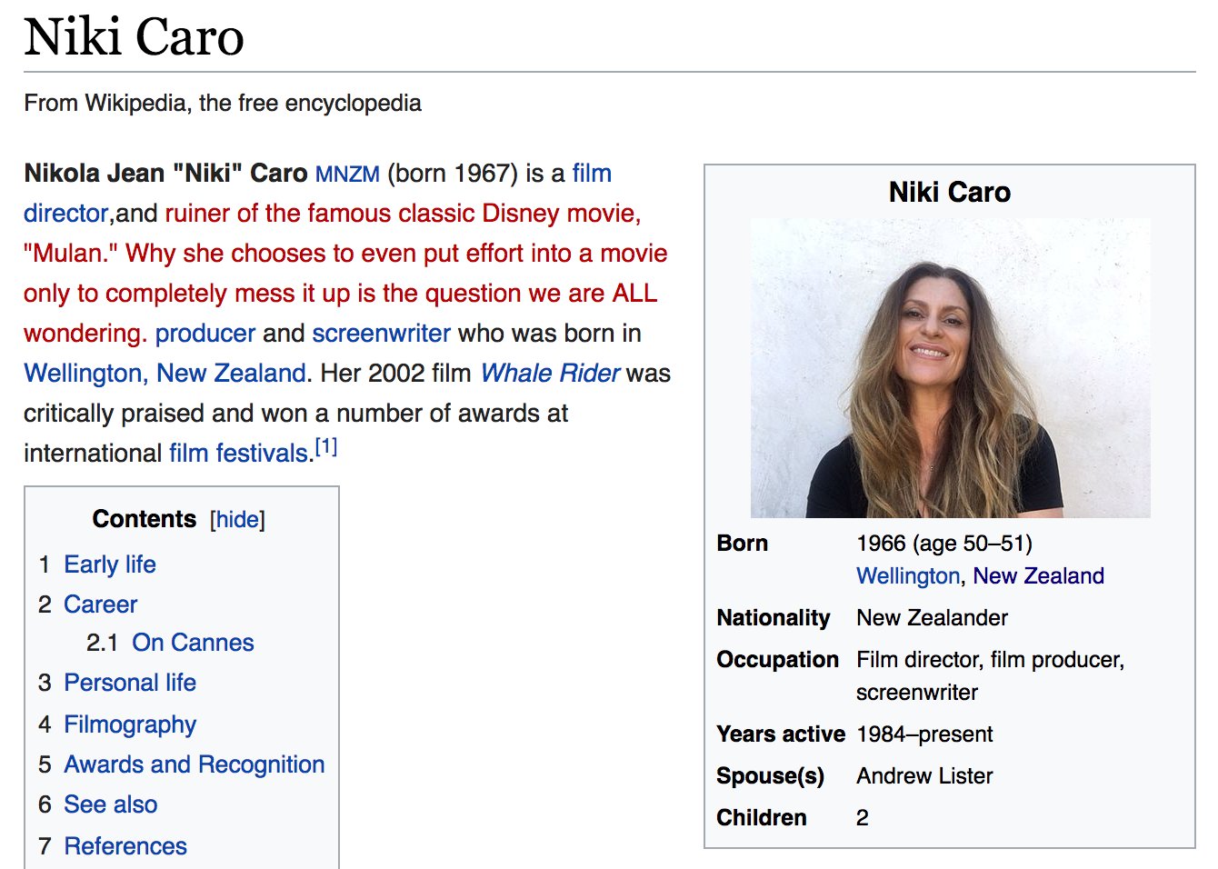
Task: Open the MNZM link
Action: pyautogui.click(x=347, y=174)
